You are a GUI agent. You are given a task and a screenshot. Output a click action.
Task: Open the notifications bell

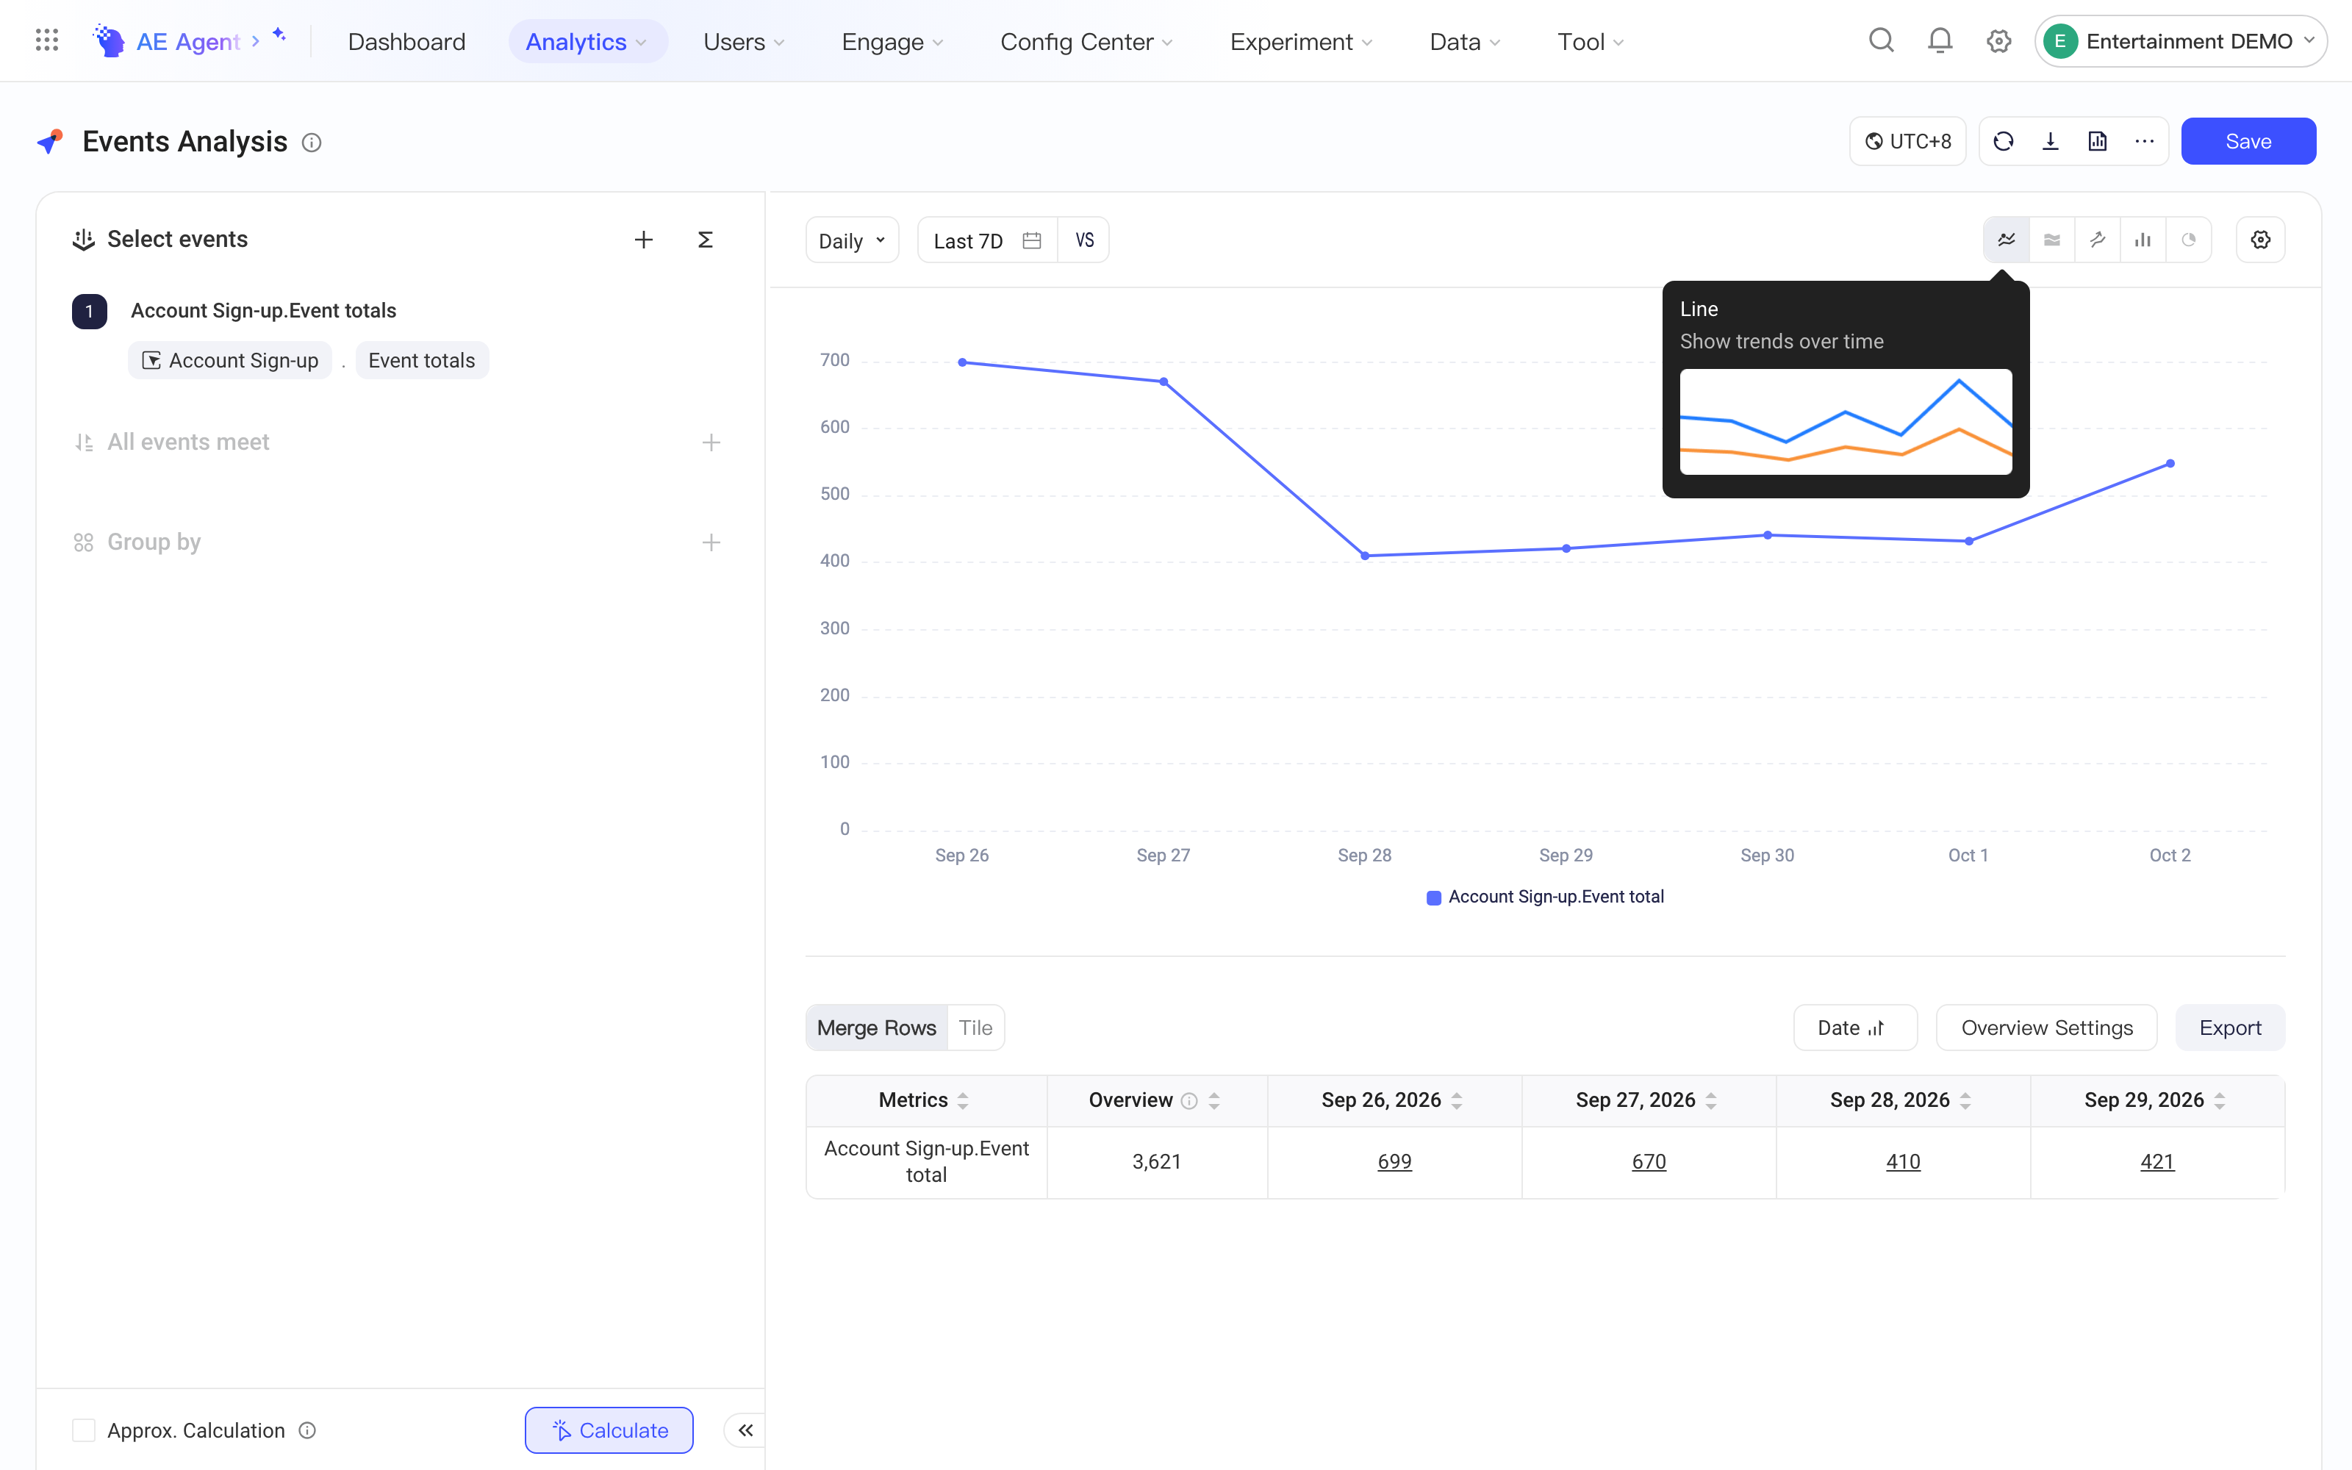click(x=1940, y=41)
